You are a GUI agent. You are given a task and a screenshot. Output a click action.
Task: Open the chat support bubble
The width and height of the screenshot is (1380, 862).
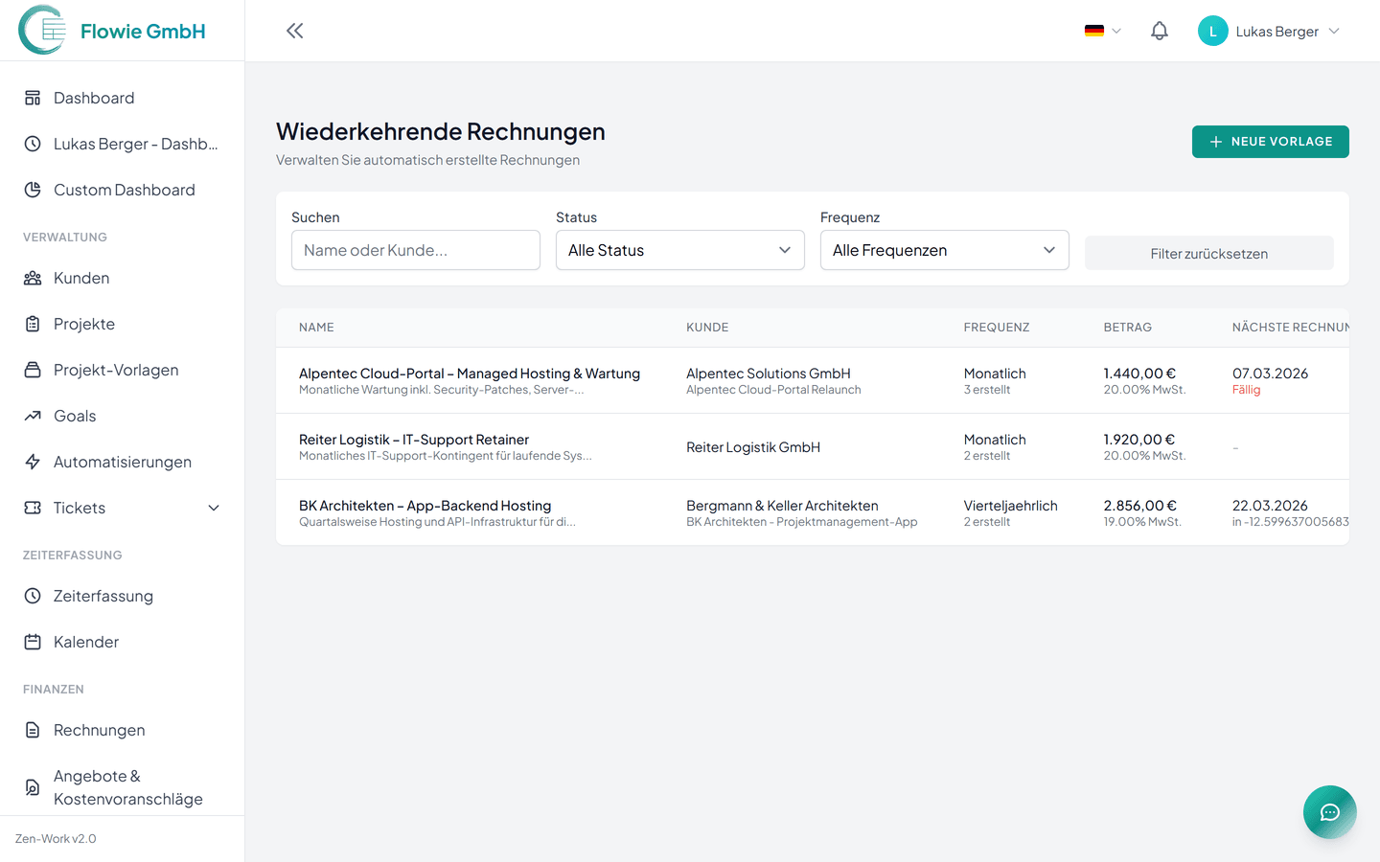tap(1329, 811)
